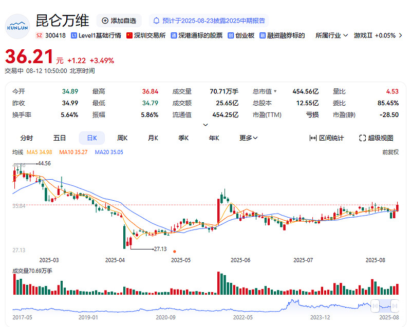This screenshot has width=411, height=327.
Task: Click the stock code 300418
Action: [55, 35]
